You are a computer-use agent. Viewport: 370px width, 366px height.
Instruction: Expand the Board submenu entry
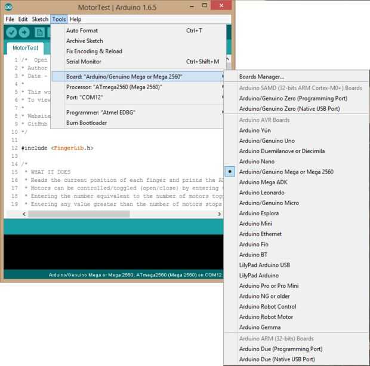137,77
